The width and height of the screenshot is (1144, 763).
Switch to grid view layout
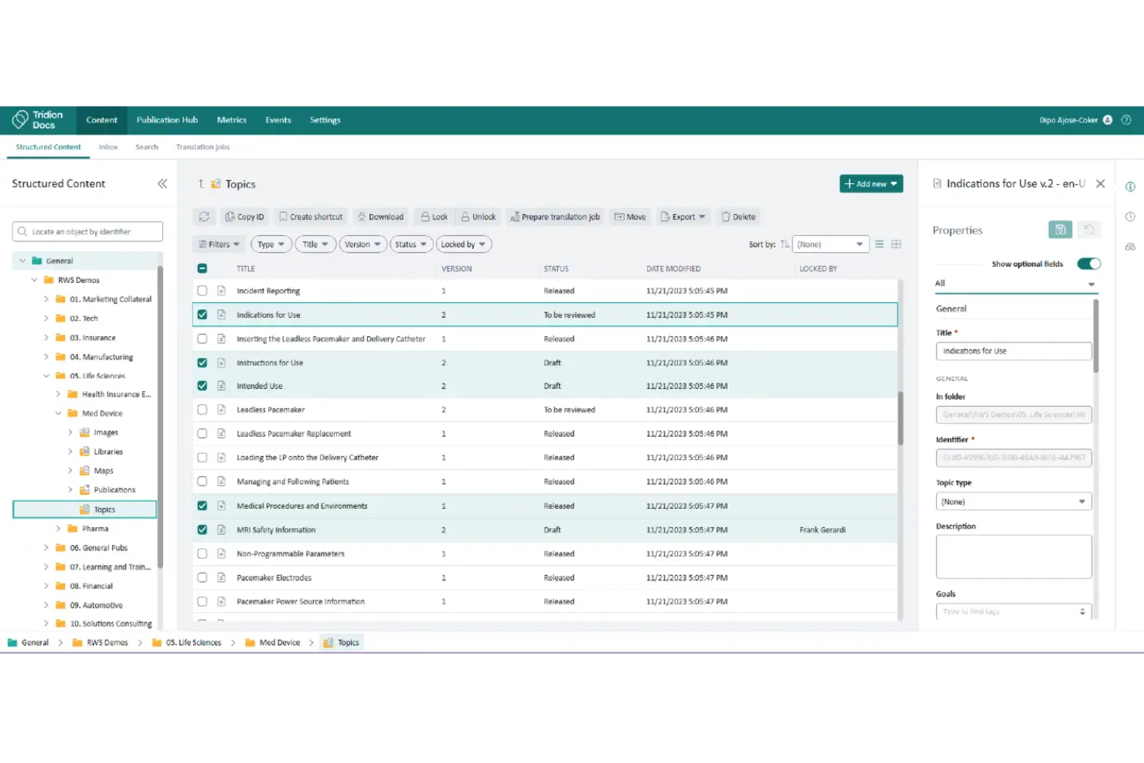click(x=897, y=244)
